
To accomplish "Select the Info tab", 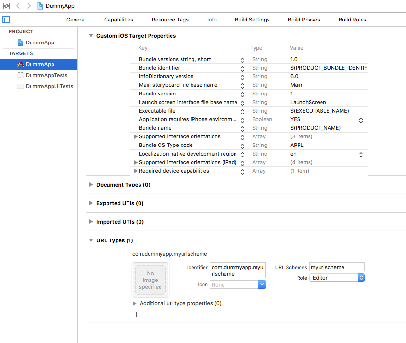I will 212,20.
